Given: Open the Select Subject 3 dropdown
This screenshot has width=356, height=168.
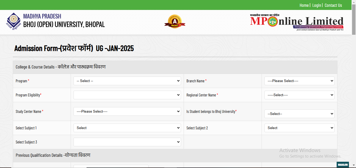Looking at the screenshot, I should click(127, 142).
